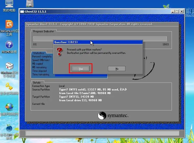
Task: Click the 'Target Partition' label
Action: (x=41, y=97)
